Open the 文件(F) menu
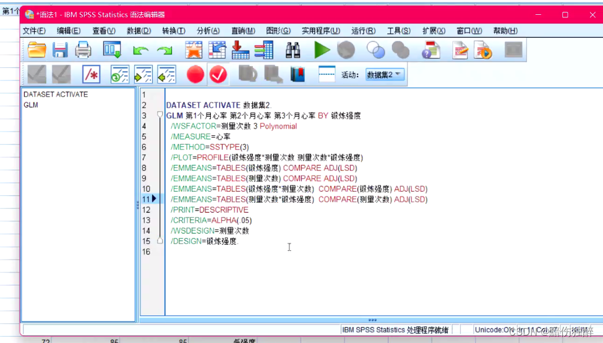The image size is (603, 343). pos(34,31)
